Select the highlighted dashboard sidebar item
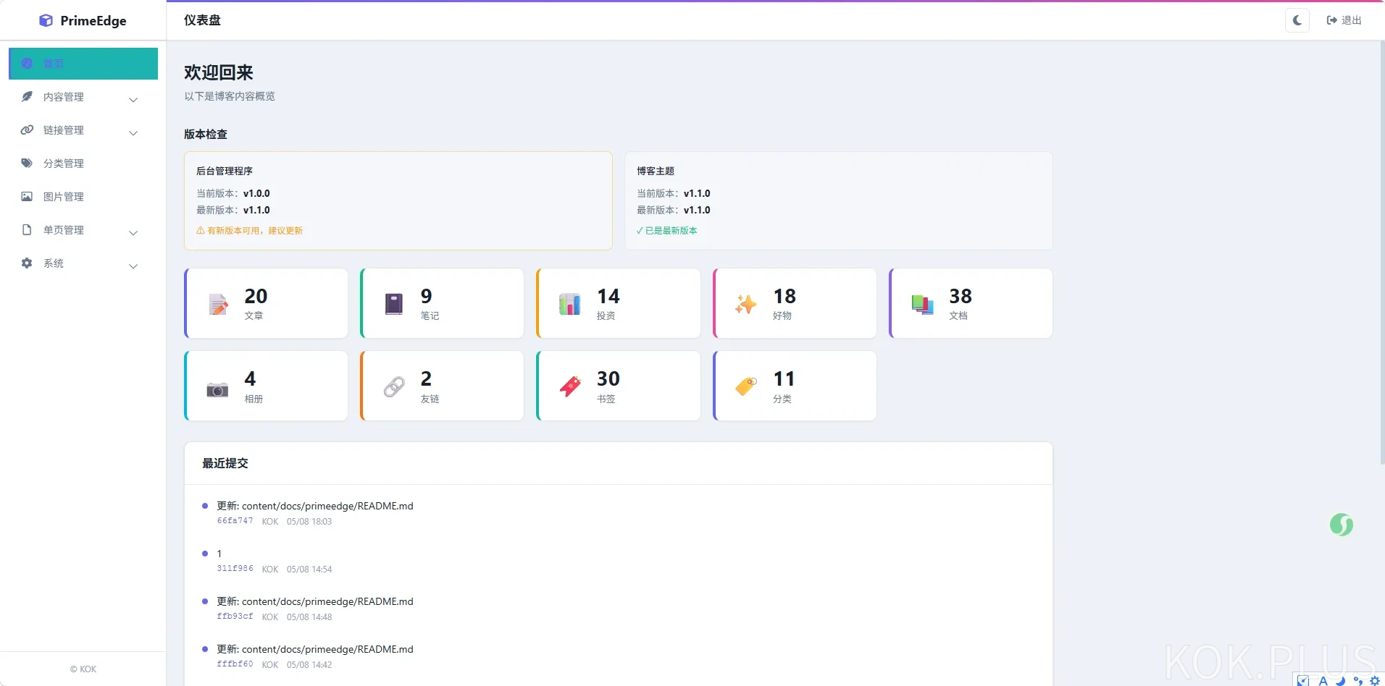1385x686 pixels. point(83,64)
